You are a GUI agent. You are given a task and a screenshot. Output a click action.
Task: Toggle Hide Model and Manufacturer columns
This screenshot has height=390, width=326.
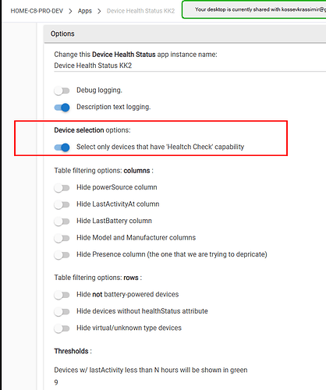[x=62, y=238]
